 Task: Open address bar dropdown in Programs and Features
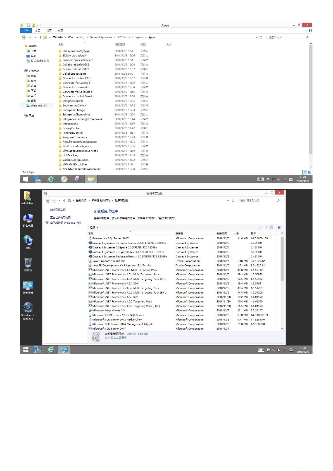(x=228, y=200)
